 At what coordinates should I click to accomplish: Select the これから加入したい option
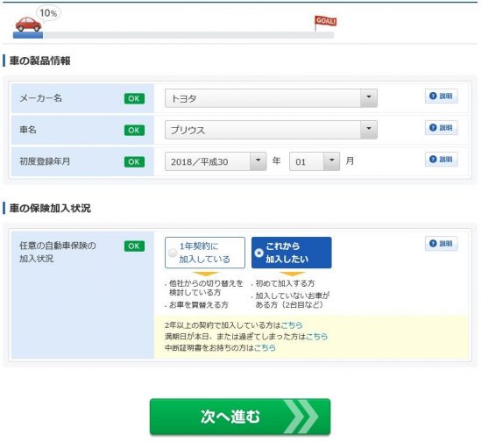click(292, 253)
